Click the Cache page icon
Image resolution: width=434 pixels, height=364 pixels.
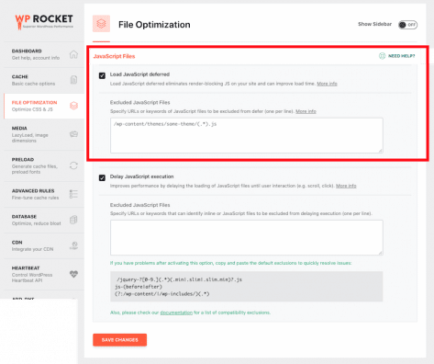pos(73,80)
